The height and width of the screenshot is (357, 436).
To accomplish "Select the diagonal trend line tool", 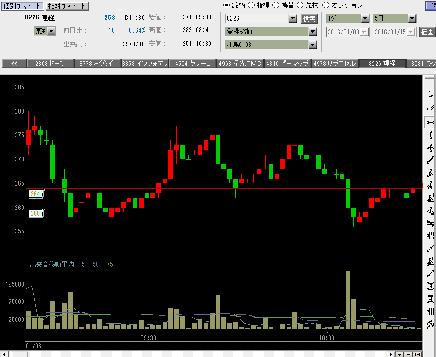I will (430, 160).
